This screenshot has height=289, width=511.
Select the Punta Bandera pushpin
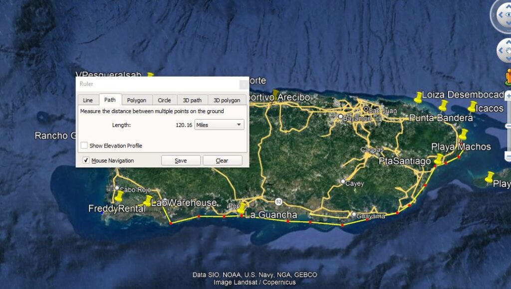point(443,105)
